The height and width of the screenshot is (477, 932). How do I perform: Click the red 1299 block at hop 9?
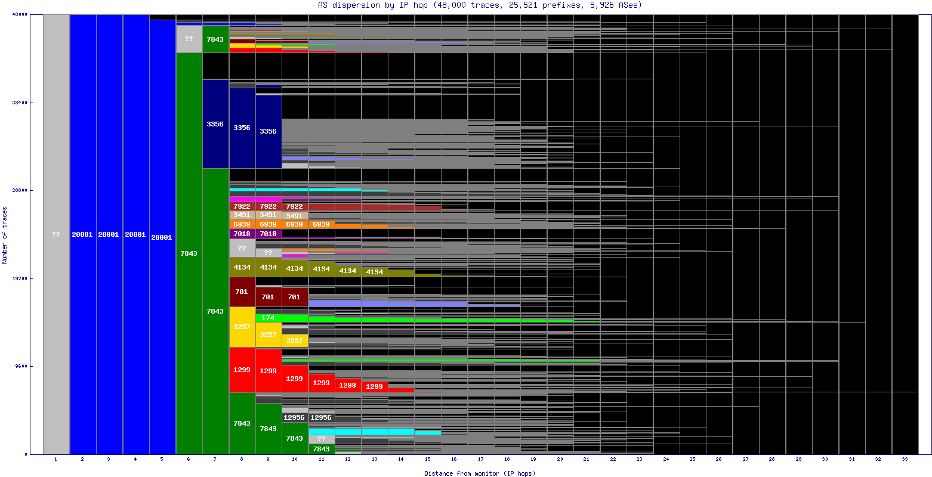pyautogui.click(x=269, y=371)
